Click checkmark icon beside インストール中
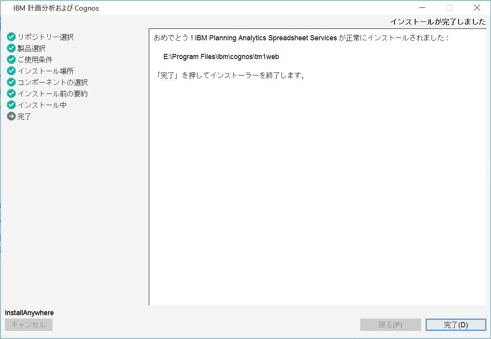 [x=11, y=105]
